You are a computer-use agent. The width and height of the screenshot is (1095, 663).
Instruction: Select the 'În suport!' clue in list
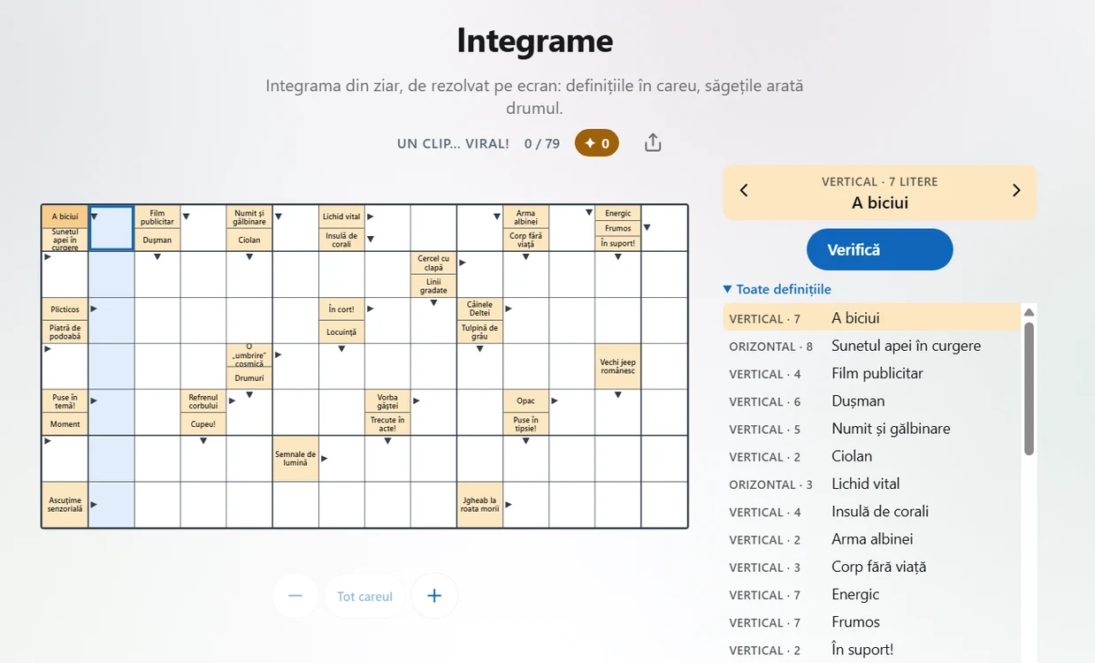pos(872,650)
